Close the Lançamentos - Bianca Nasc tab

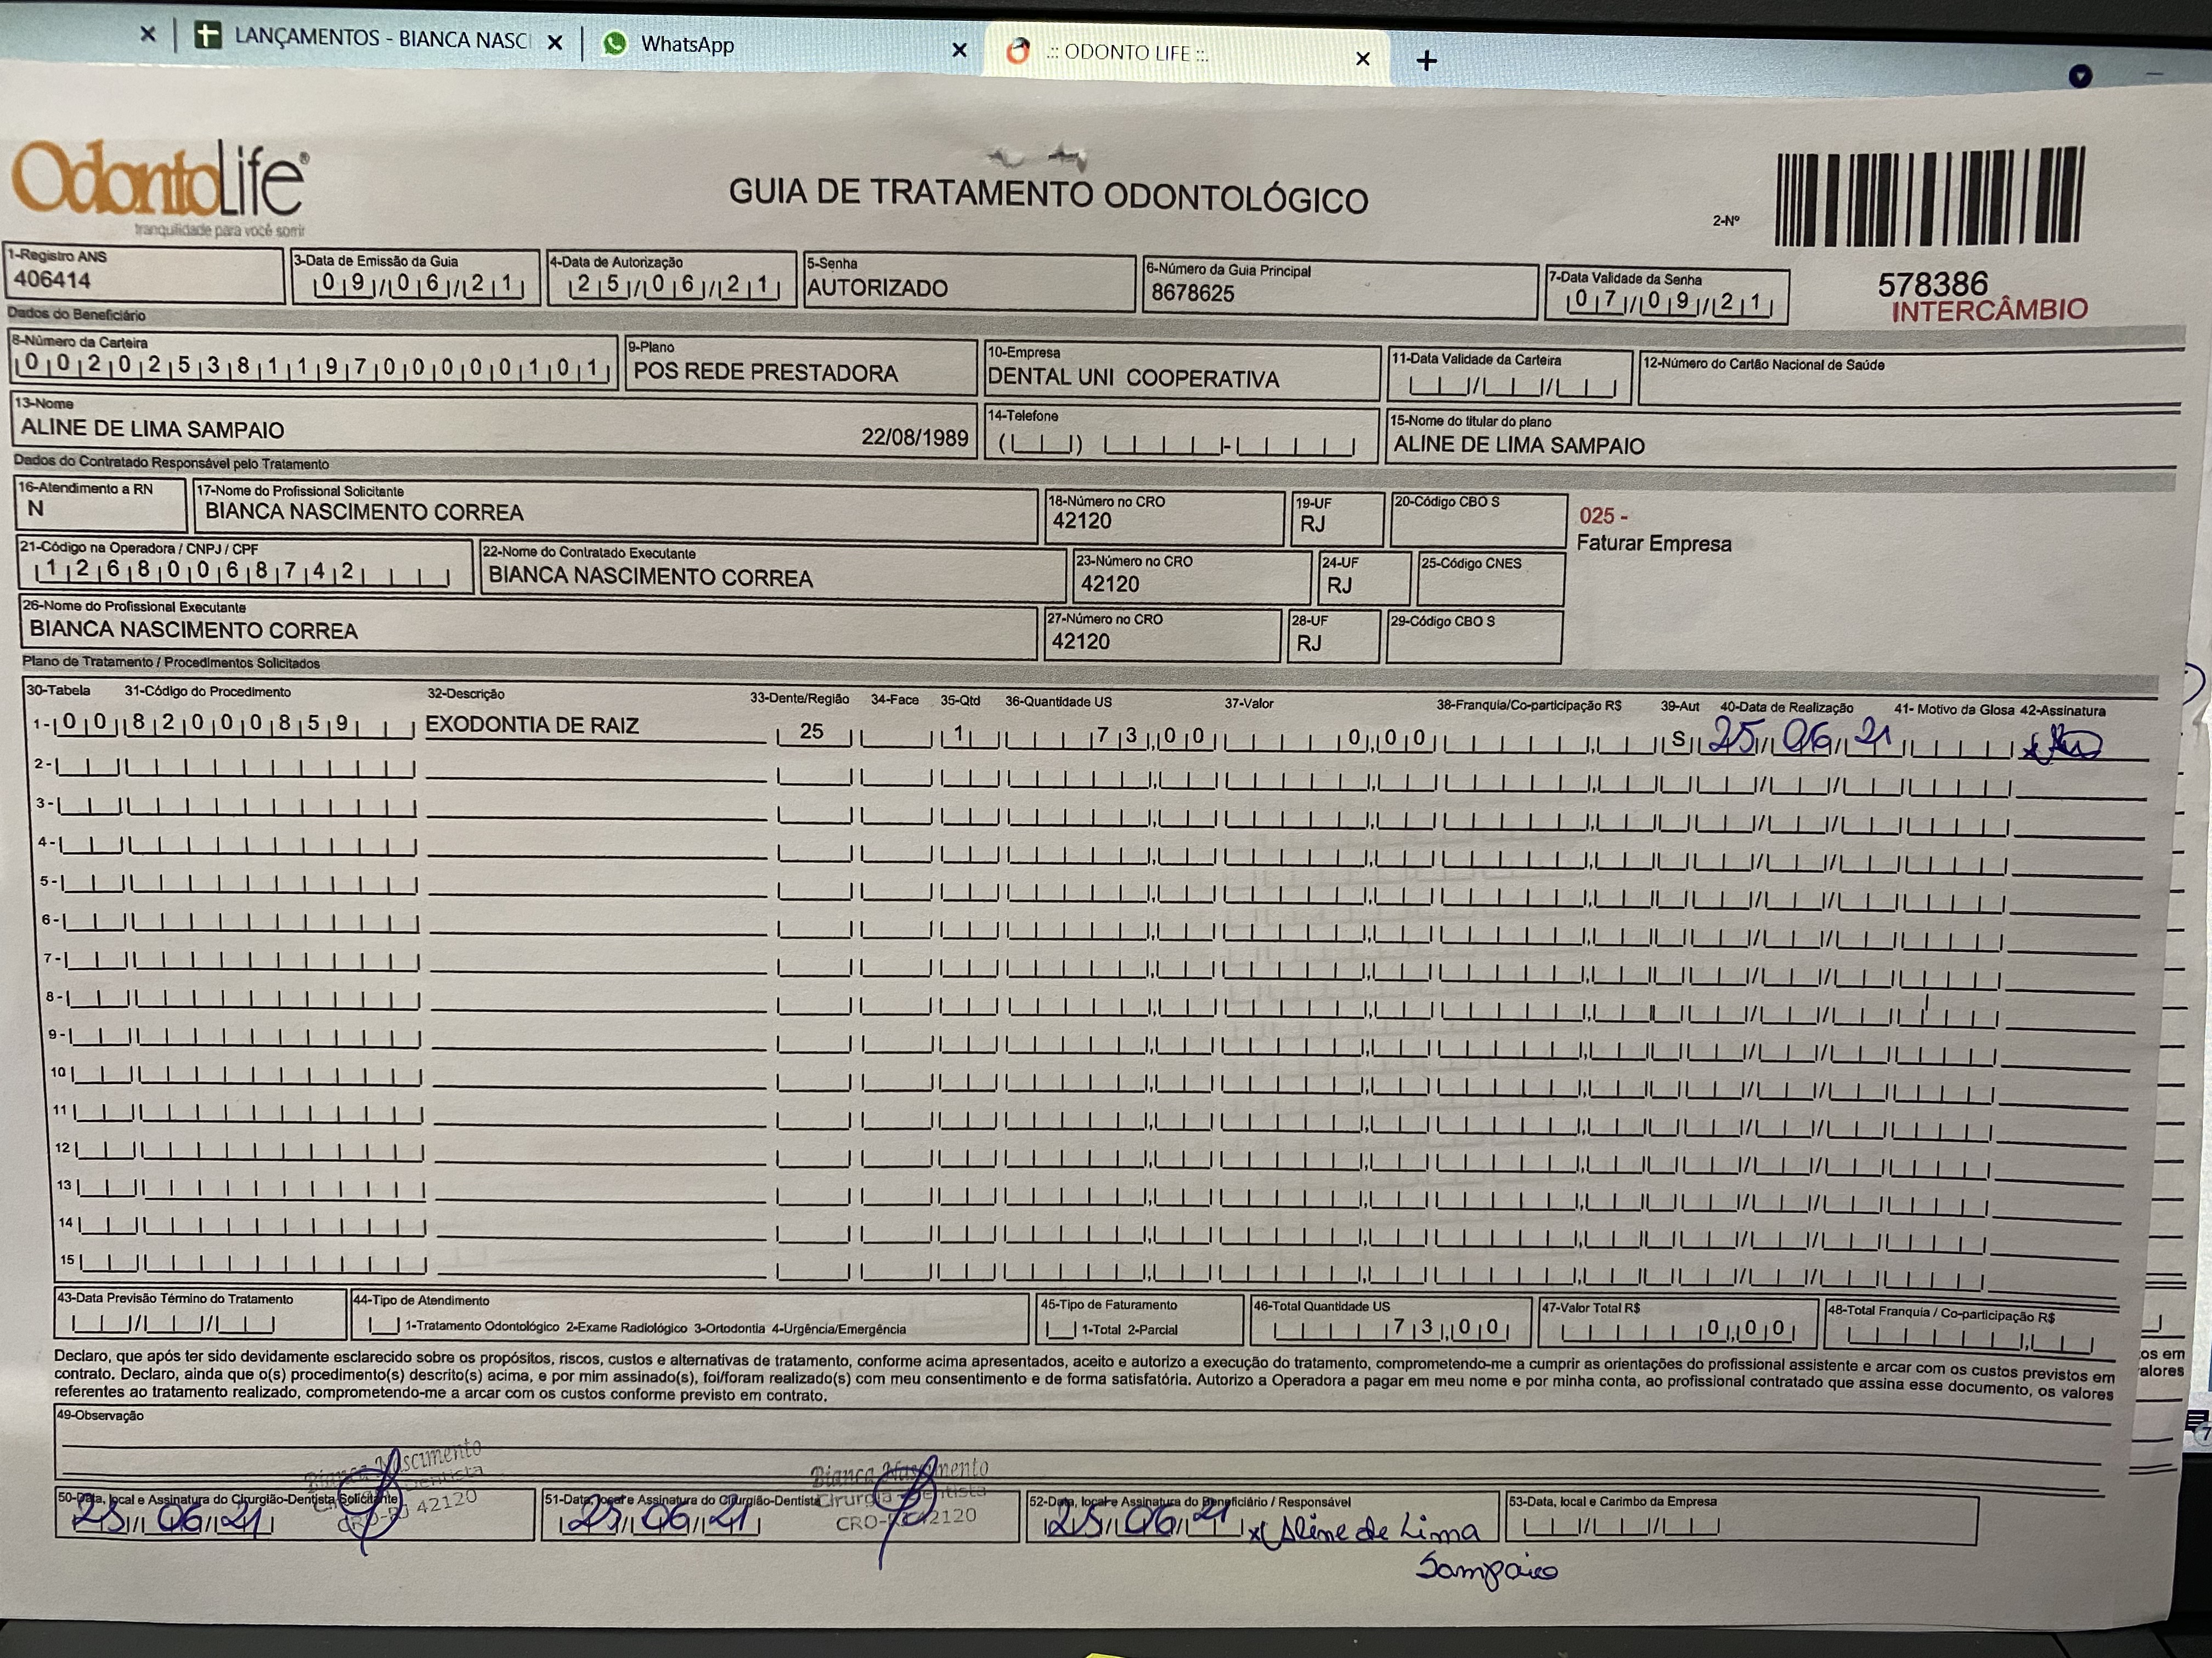pyautogui.click(x=555, y=43)
